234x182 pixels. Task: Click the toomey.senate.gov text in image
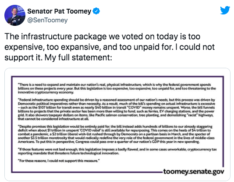click(194, 171)
